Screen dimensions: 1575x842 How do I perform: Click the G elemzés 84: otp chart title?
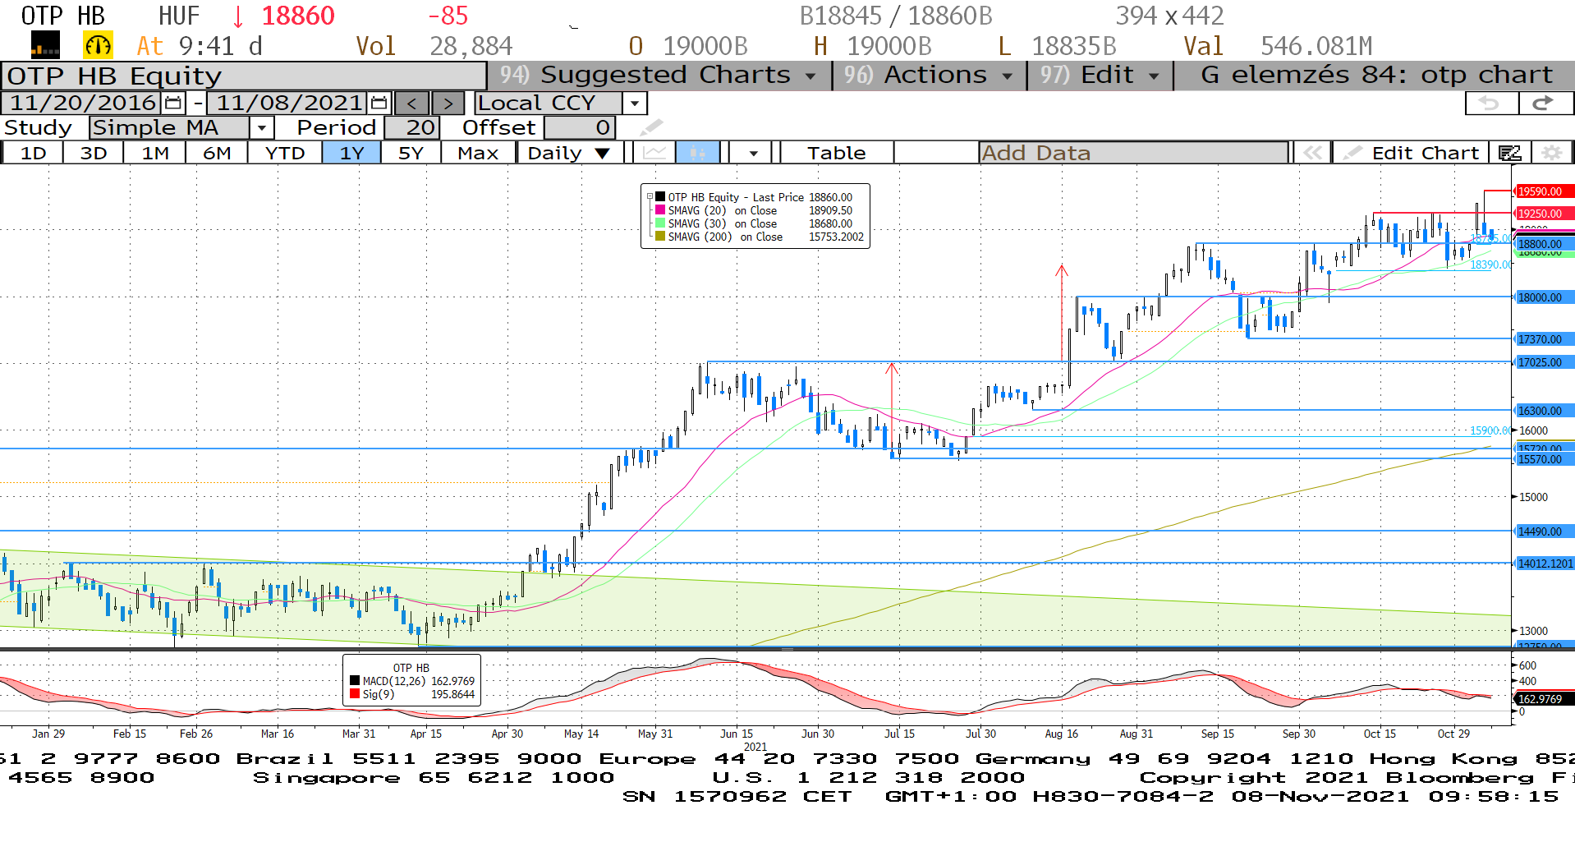[1376, 75]
